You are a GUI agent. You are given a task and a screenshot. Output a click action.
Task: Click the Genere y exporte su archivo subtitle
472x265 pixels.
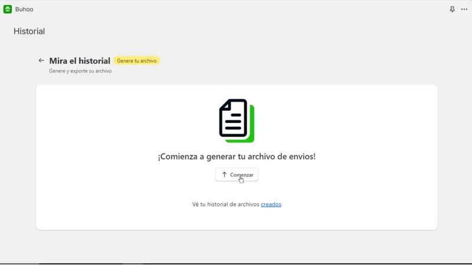click(x=80, y=71)
